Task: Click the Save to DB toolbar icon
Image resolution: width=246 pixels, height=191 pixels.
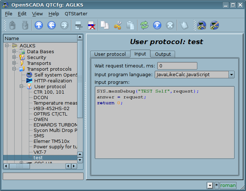Action: (25, 25)
